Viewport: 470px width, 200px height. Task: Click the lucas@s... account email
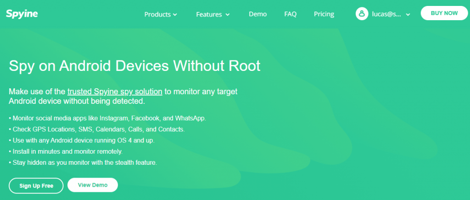pyautogui.click(x=387, y=14)
